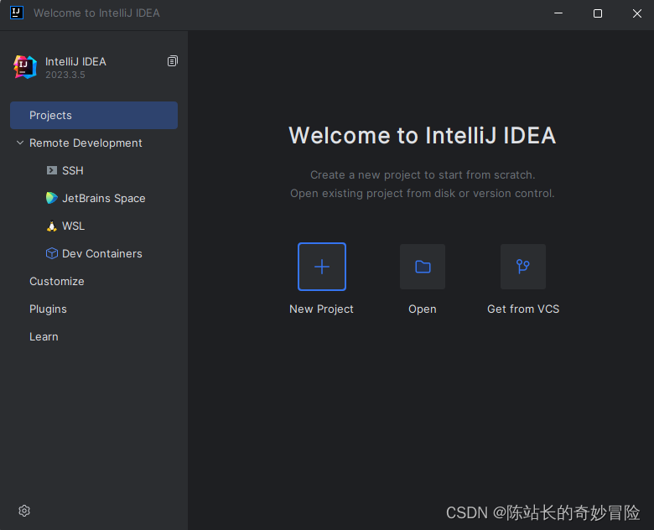Select JetBrains Space entry label
The width and height of the screenshot is (654, 530).
click(103, 198)
